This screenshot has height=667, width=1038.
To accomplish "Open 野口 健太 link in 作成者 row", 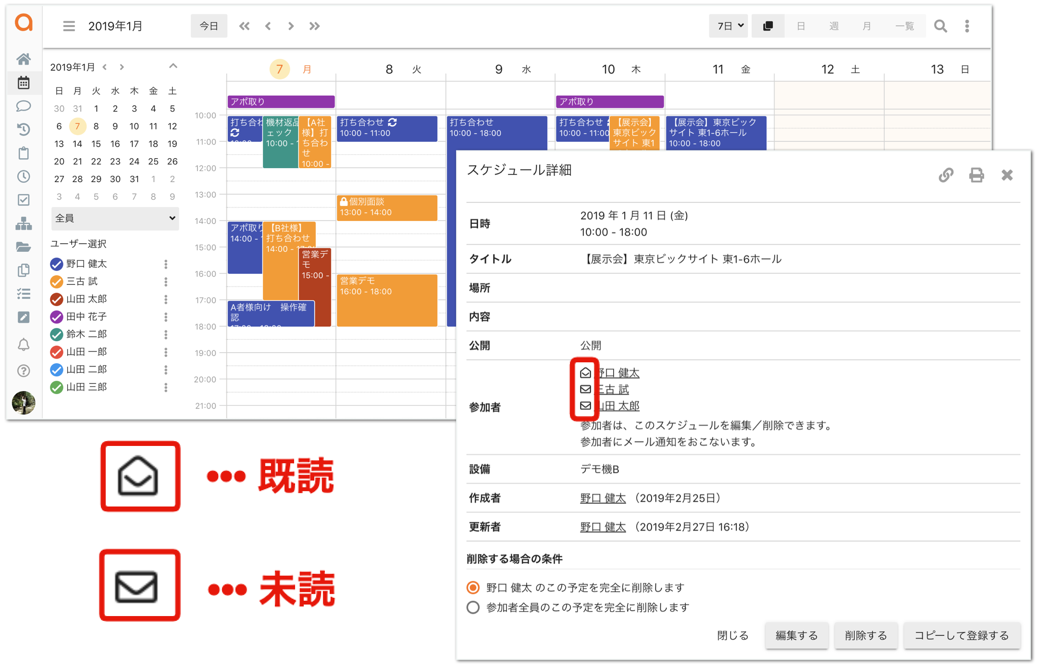I will (x=603, y=498).
